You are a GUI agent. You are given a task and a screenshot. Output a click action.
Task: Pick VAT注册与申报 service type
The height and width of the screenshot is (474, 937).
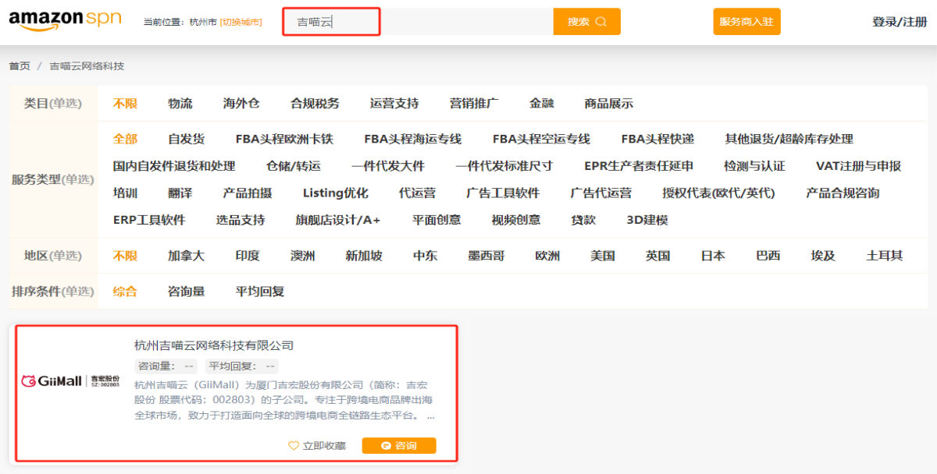point(858,166)
